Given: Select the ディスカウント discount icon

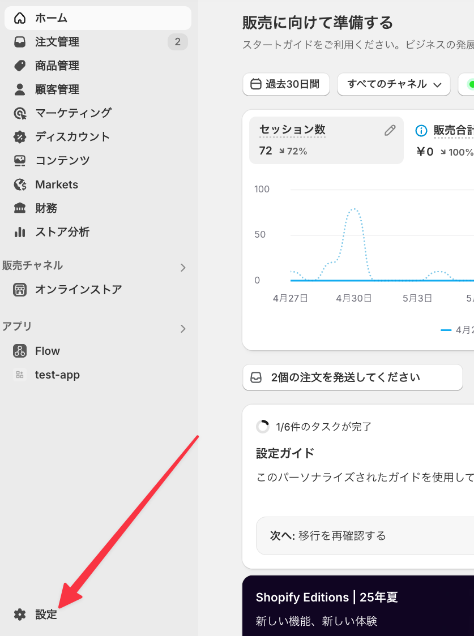Looking at the screenshot, I should (x=20, y=137).
